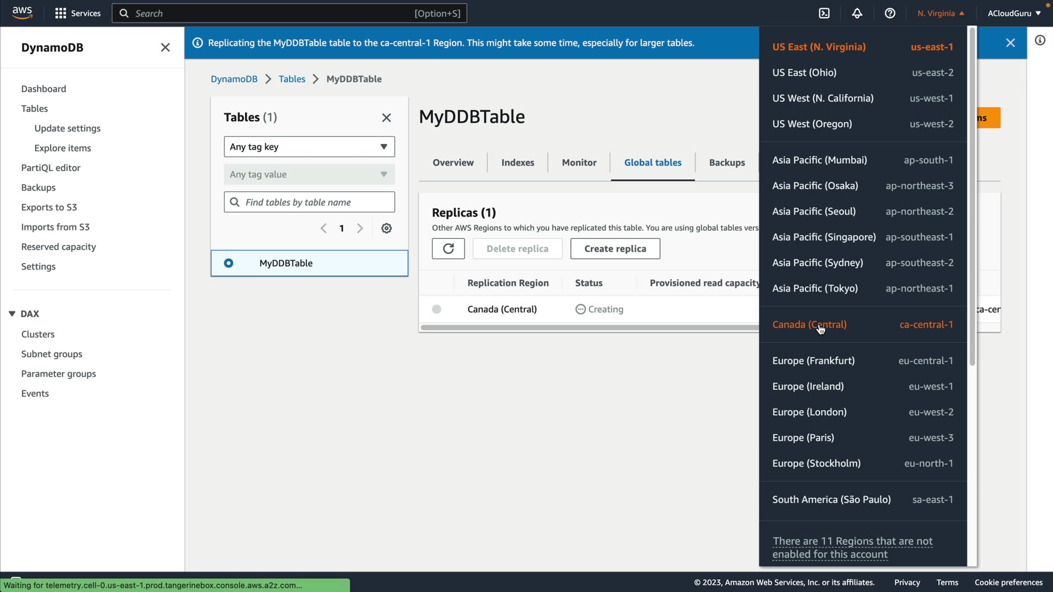The height and width of the screenshot is (592, 1053).
Task: Select the Canada (Central) replica radio
Action: [437, 309]
